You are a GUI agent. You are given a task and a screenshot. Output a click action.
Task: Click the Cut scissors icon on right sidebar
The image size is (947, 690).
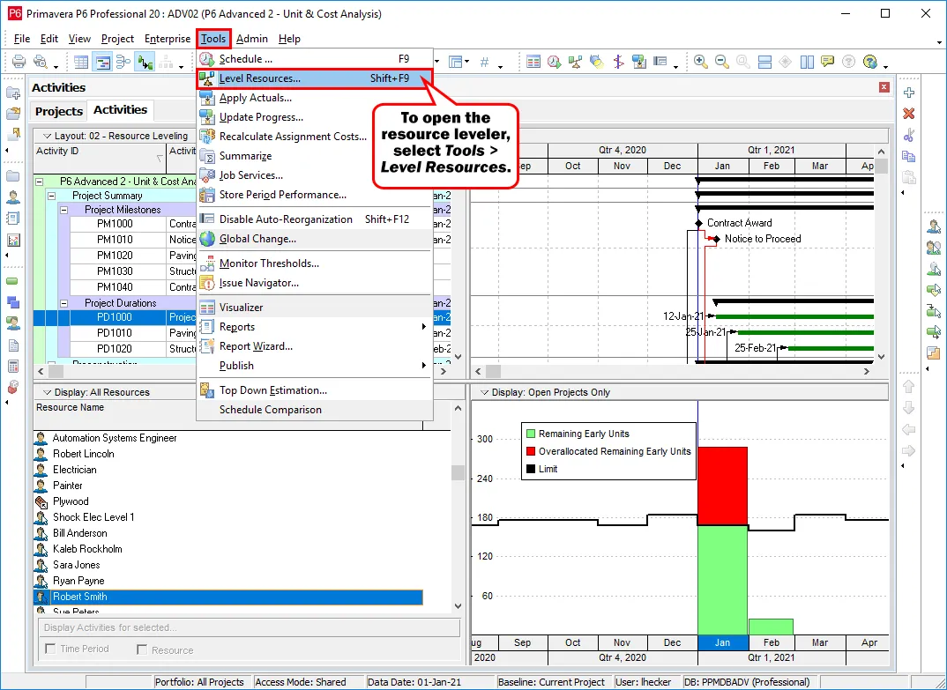pyautogui.click(x=909, y=135)
